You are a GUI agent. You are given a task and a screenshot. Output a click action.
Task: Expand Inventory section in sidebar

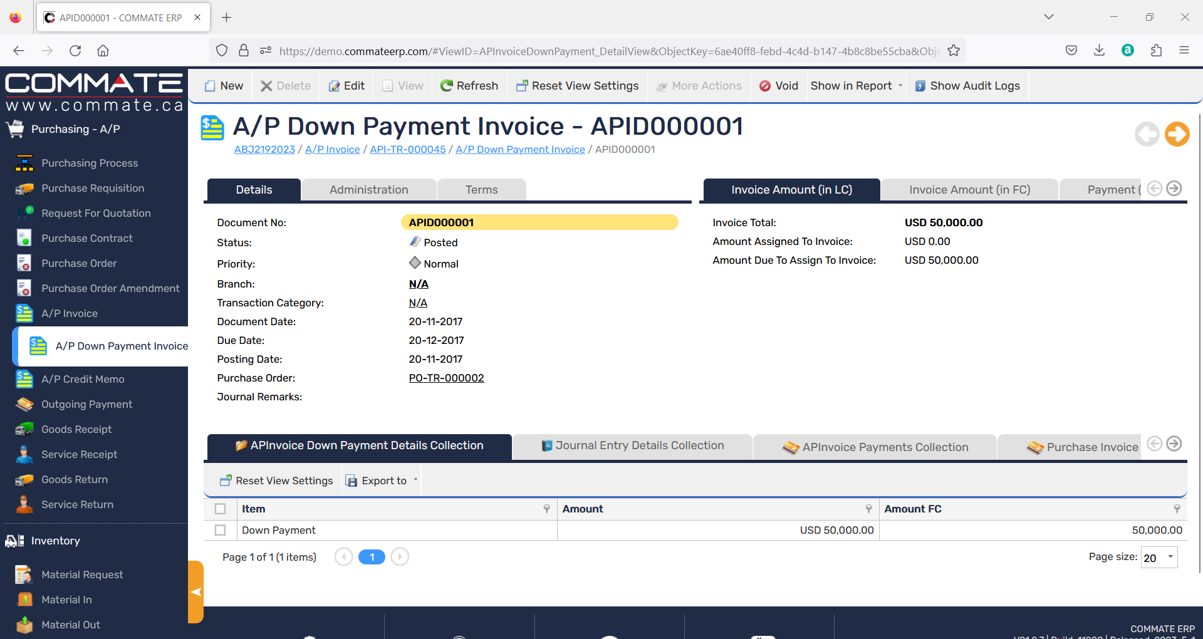55,541
